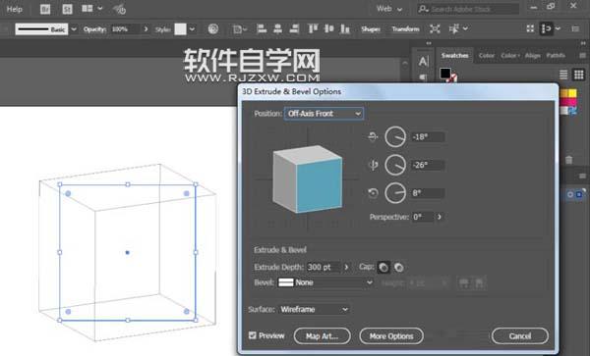The width and height of the screenshot is (590, 356).
Task: Expand the Opacity slider arrow
Action: [x=146, y=28]
